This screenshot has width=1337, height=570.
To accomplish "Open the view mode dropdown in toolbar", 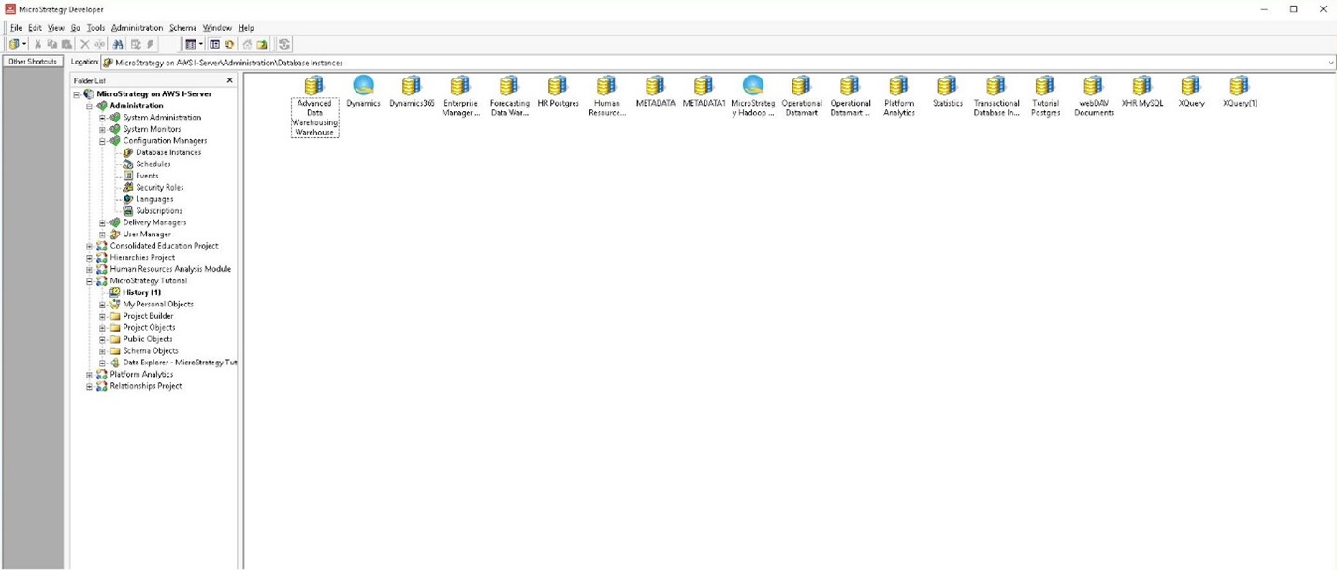I will coord(201,44).
